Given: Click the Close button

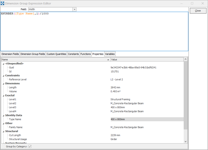Looking at the screenshot, I should coord(198,11).
